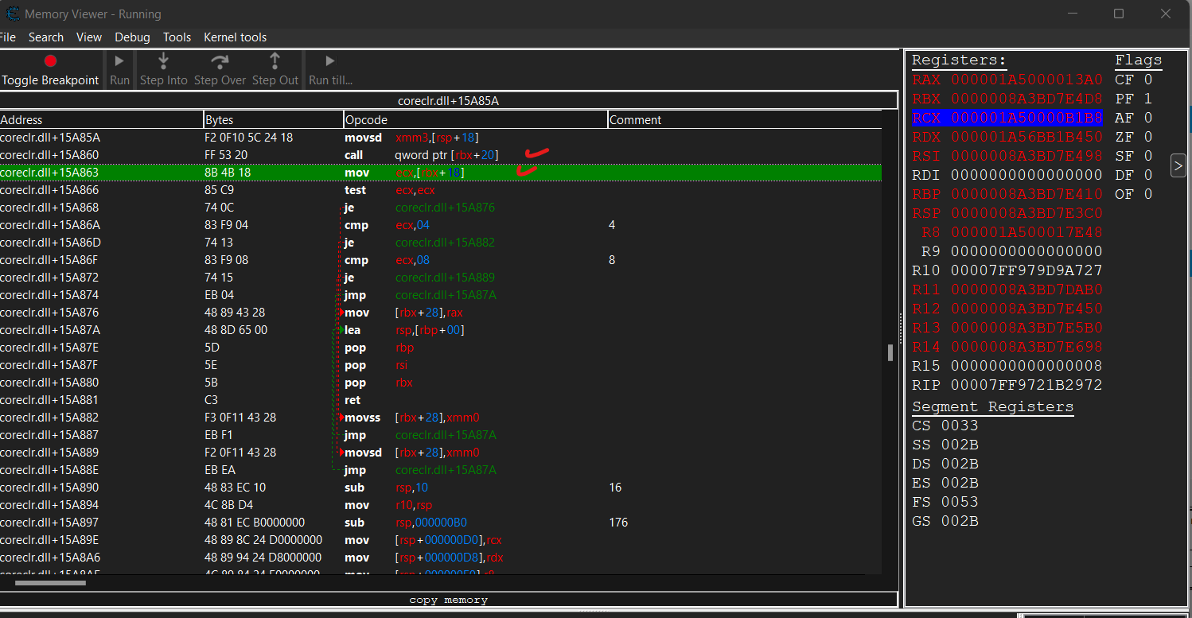Select the sub rsp,000000B0 instruction

coord(441,523)
